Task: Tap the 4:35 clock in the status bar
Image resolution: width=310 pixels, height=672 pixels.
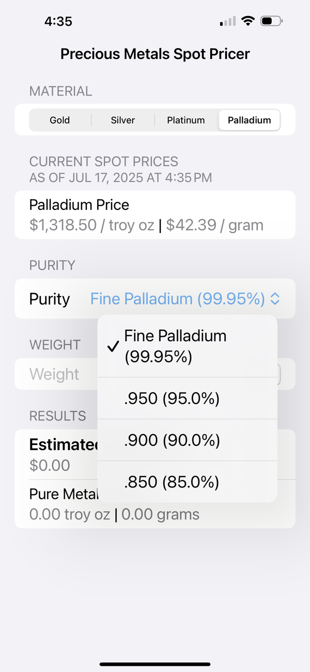Action: click(59, 21)
